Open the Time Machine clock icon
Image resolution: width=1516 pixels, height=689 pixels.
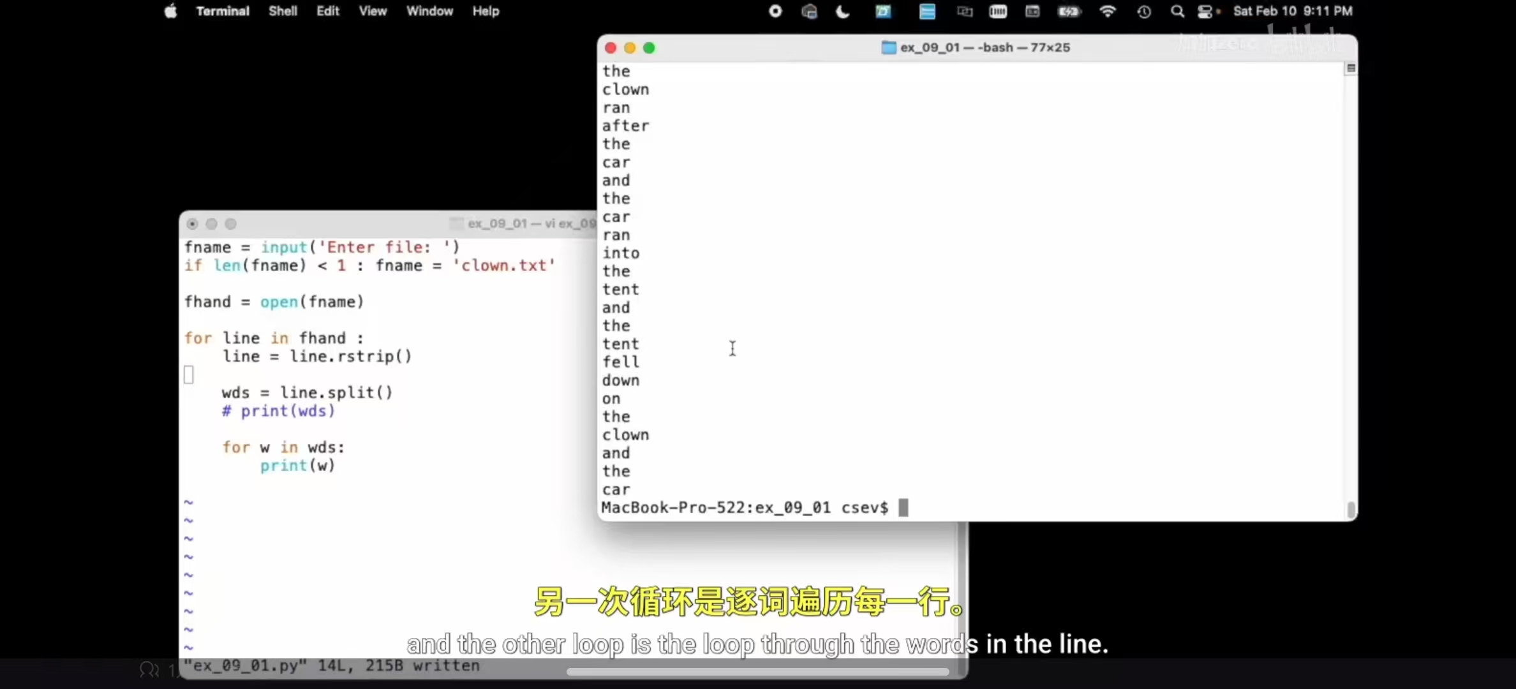pyautogui.click(x=1144, y=11)
